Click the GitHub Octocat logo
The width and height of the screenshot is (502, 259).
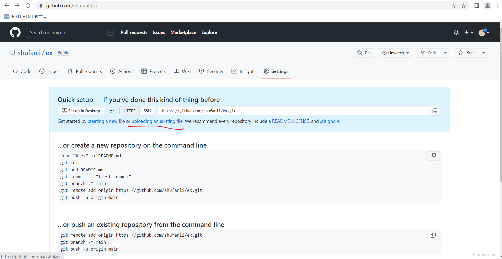15,32
